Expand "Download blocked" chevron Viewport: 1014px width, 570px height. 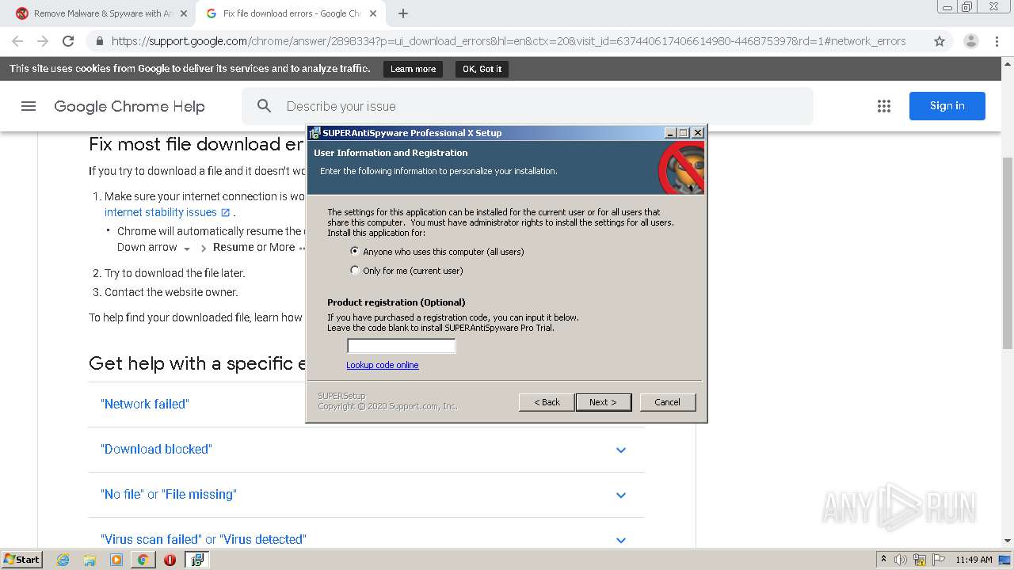click(621, 450)
